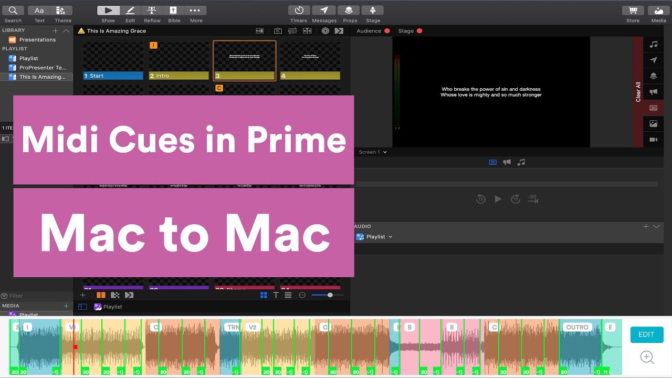Click the Filter field in sidebar
This screenshot has width=672, height=378.
point(37,296)
